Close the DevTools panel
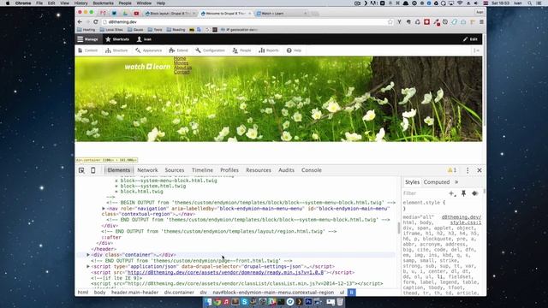This screenshot has width=548, height=308. coord(479,170)
